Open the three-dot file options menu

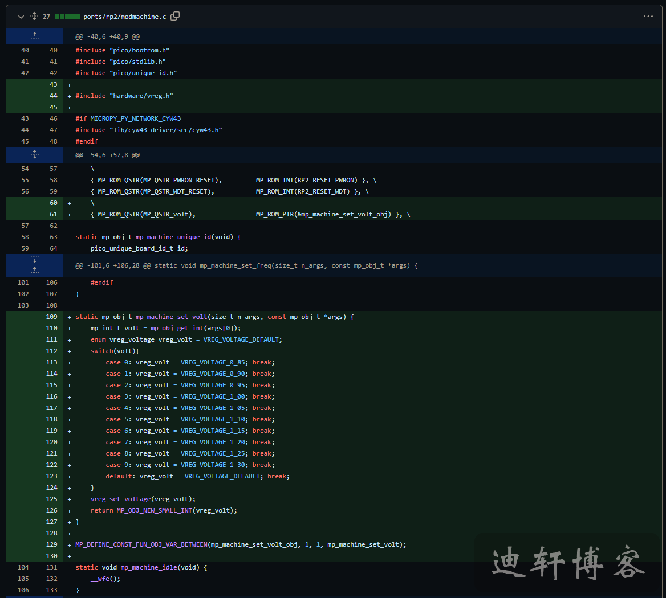pos(648,17)
